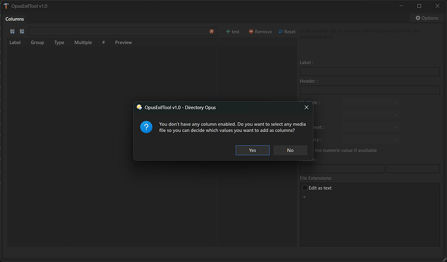Screen dimensions: 447x262
Task: Click the Reset button
Action: [x=286, y=31]
